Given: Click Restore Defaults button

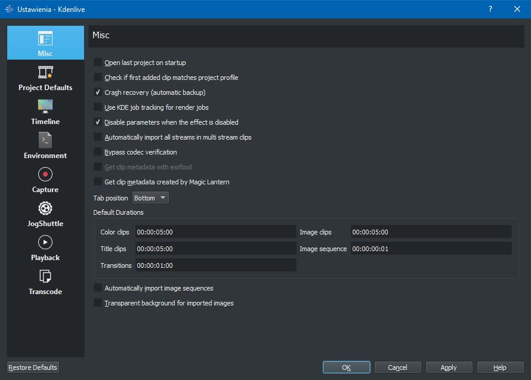Looking at the screenshot, I should pos(33,367).
